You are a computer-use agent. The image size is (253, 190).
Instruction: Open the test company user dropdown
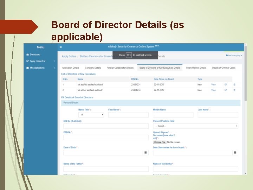point(234,56)
